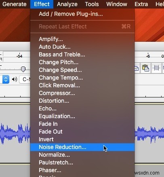
Task: Click the Trim audio toolbar icon
Action: (156, 68)
